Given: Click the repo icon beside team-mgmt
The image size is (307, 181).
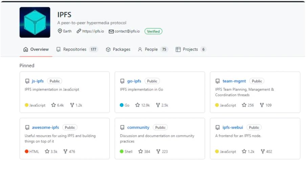Looking at the screenshot, I should point(218,81).
